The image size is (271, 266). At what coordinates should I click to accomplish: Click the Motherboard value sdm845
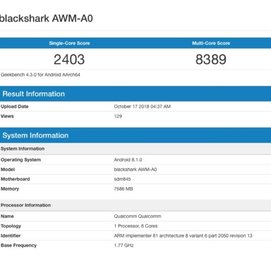pos(122,179)
